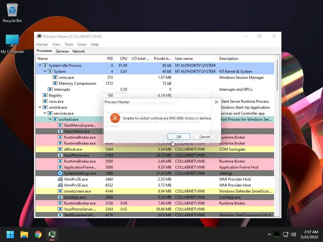This screenshot has height=242, width=323.
Task: Switch to the Services tab
Action: click(62, 51)
